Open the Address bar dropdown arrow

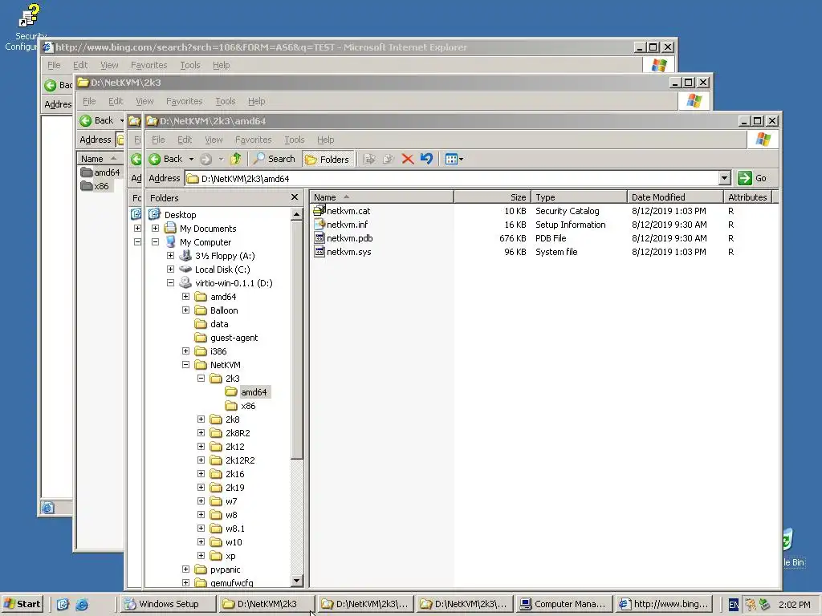(x=725, y=178)
